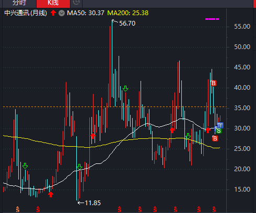Click the 55.00 price axis label
The width and height of the screenshot is (256, 213).
242,27
